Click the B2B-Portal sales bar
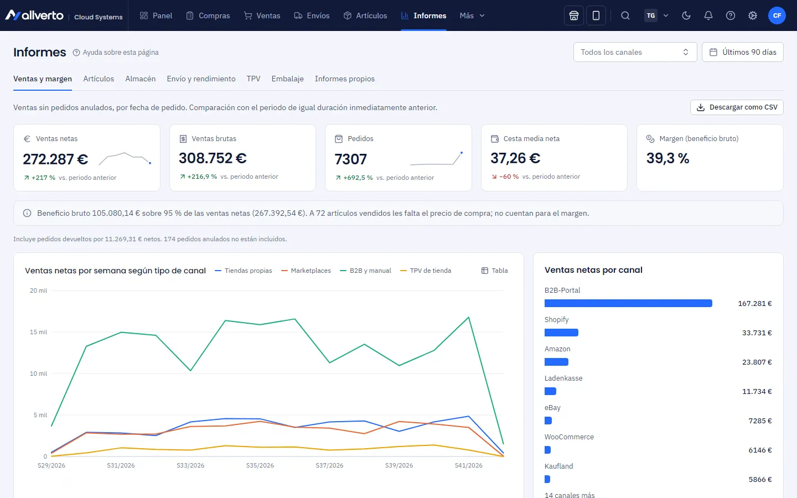 [x=628, y=303]
